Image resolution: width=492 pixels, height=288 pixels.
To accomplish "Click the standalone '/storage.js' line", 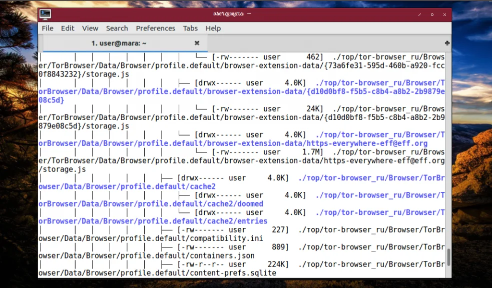I will [62, 169].
